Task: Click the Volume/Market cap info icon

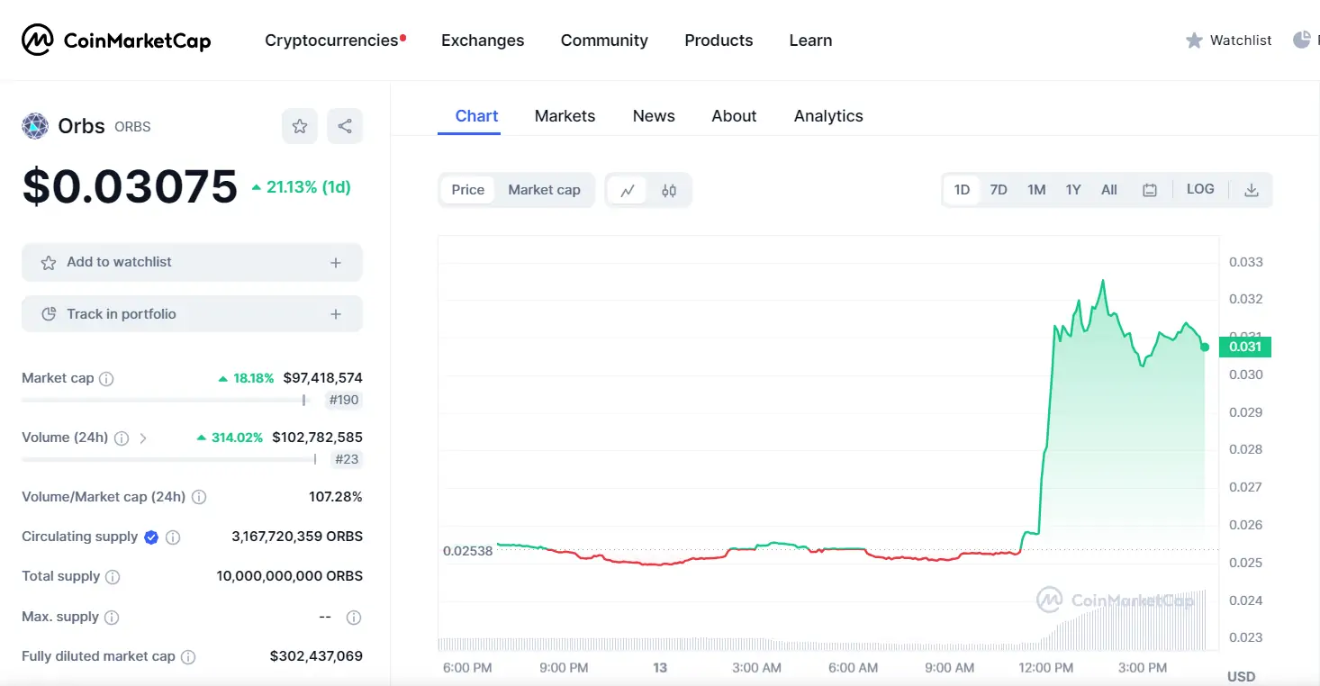Action: pyautogui.click(x=199, y=497)
